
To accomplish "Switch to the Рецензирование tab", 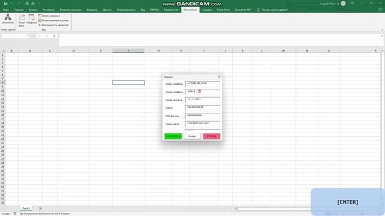I will (126, 10).
